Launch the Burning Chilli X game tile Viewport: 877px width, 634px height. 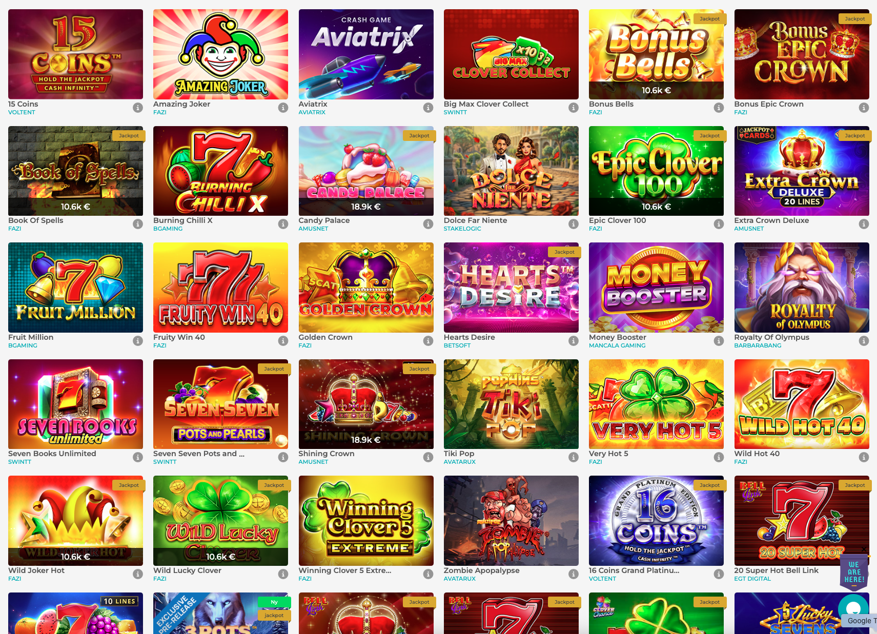point(220,171)
